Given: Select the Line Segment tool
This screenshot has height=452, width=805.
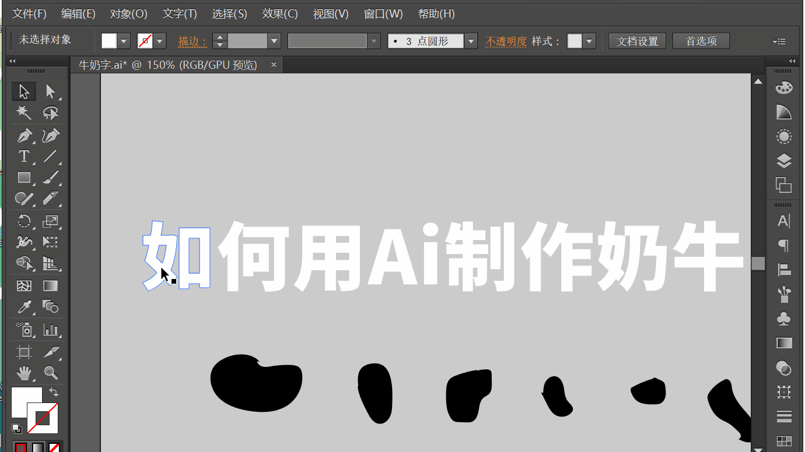Looking at the screenshot, I should click(50, 156).
